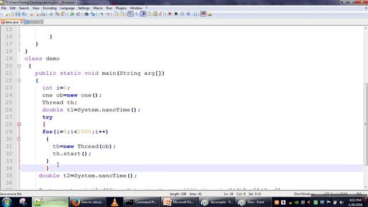Toggle Show All Characters toolbar button

point(136,14)
